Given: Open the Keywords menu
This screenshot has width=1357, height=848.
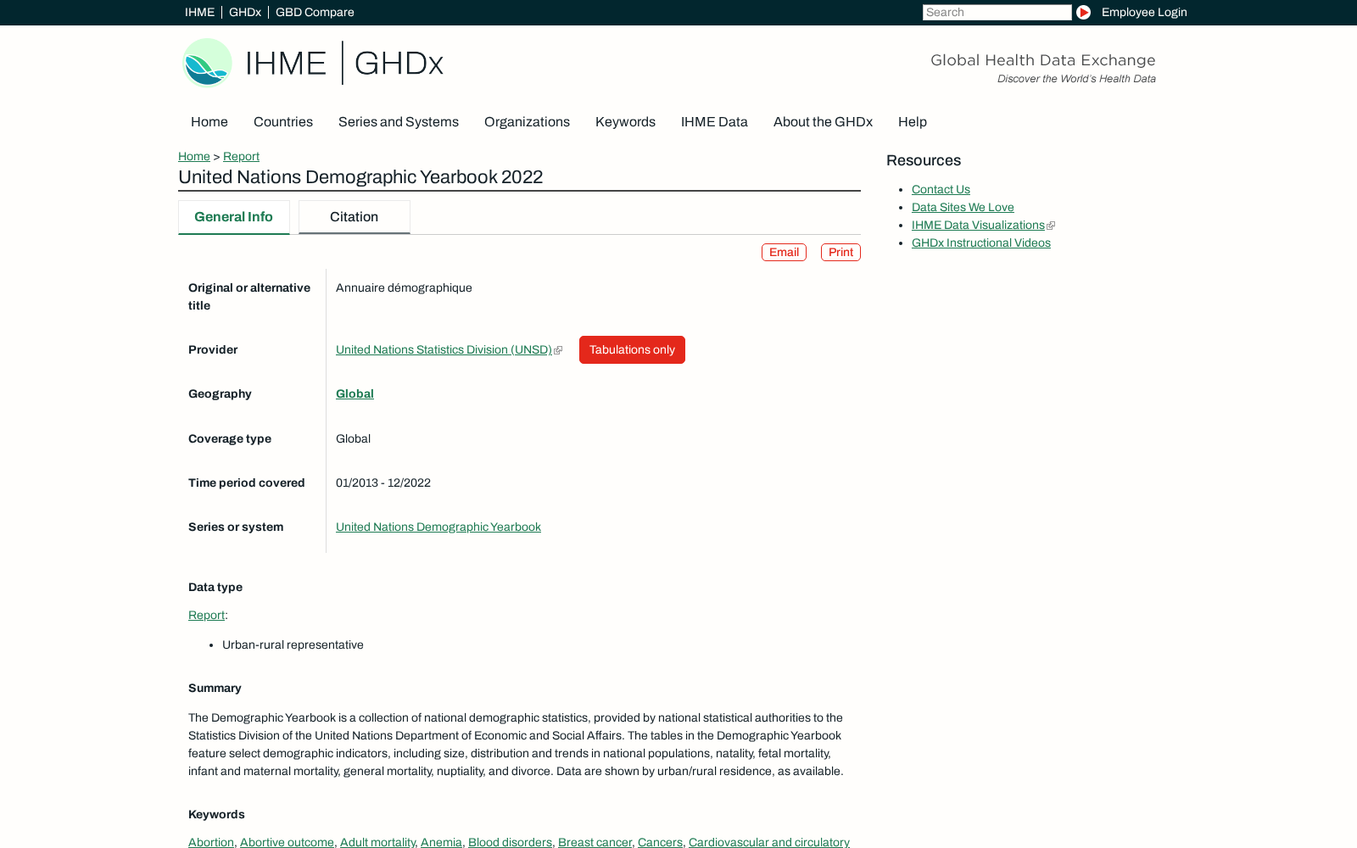Looking at the screenshot, I should coord(625,122).
